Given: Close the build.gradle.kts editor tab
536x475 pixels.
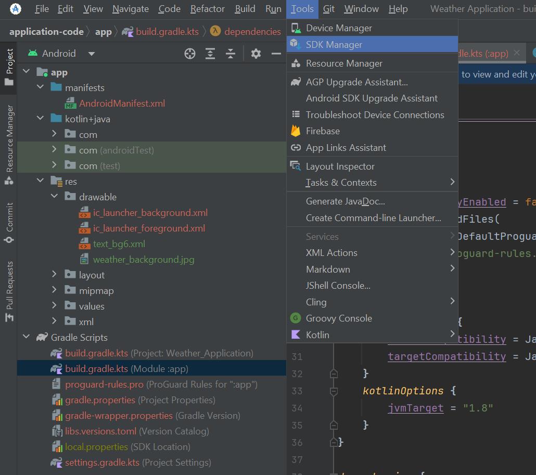Looking at the screenshot, I should pos(516,53).
